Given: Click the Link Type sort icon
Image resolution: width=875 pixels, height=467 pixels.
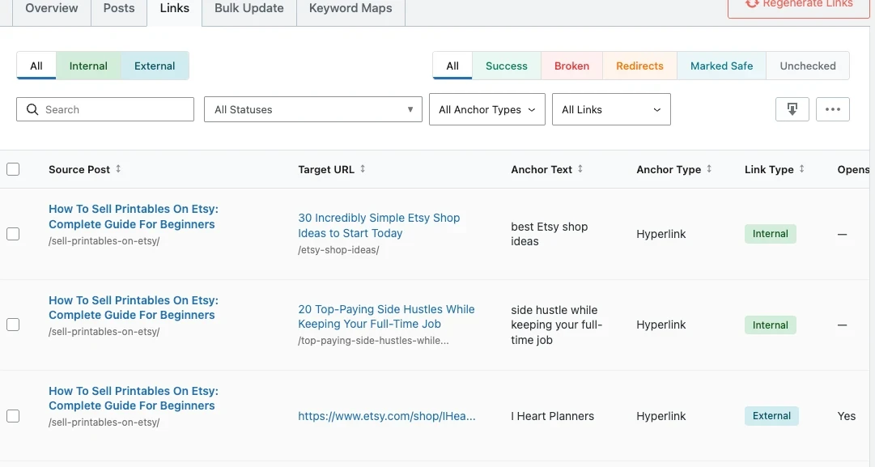Looking at the screenshot, I should pyautogui.click(x=802, y=169).
